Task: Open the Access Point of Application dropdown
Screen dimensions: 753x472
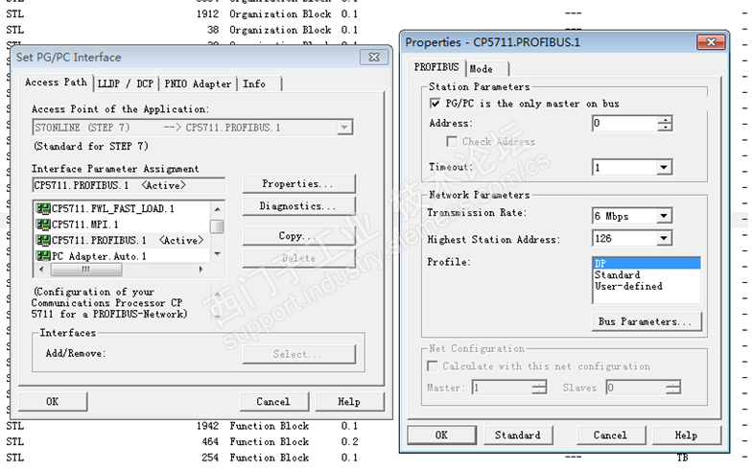Action: [x=344, y=128]
